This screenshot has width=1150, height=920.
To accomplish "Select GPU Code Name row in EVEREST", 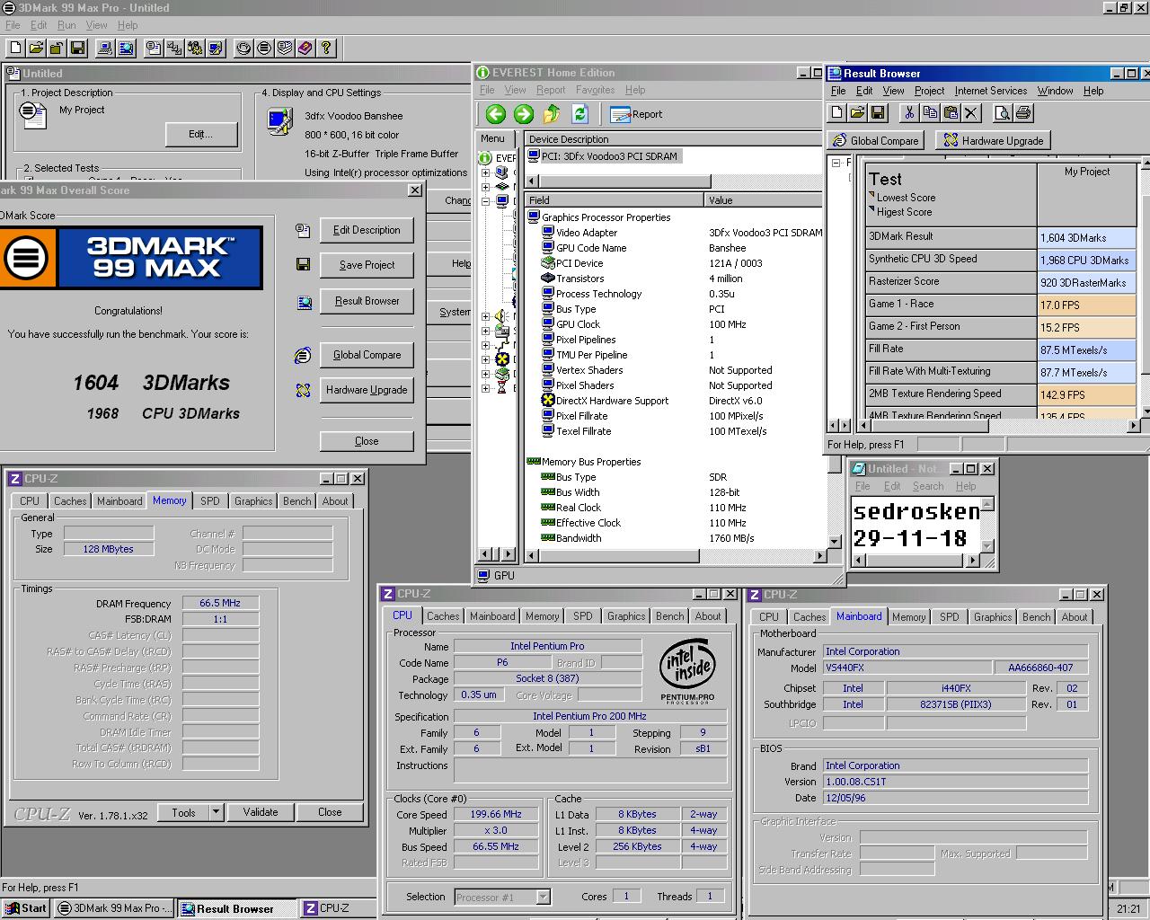I will [x=674, y=248].
